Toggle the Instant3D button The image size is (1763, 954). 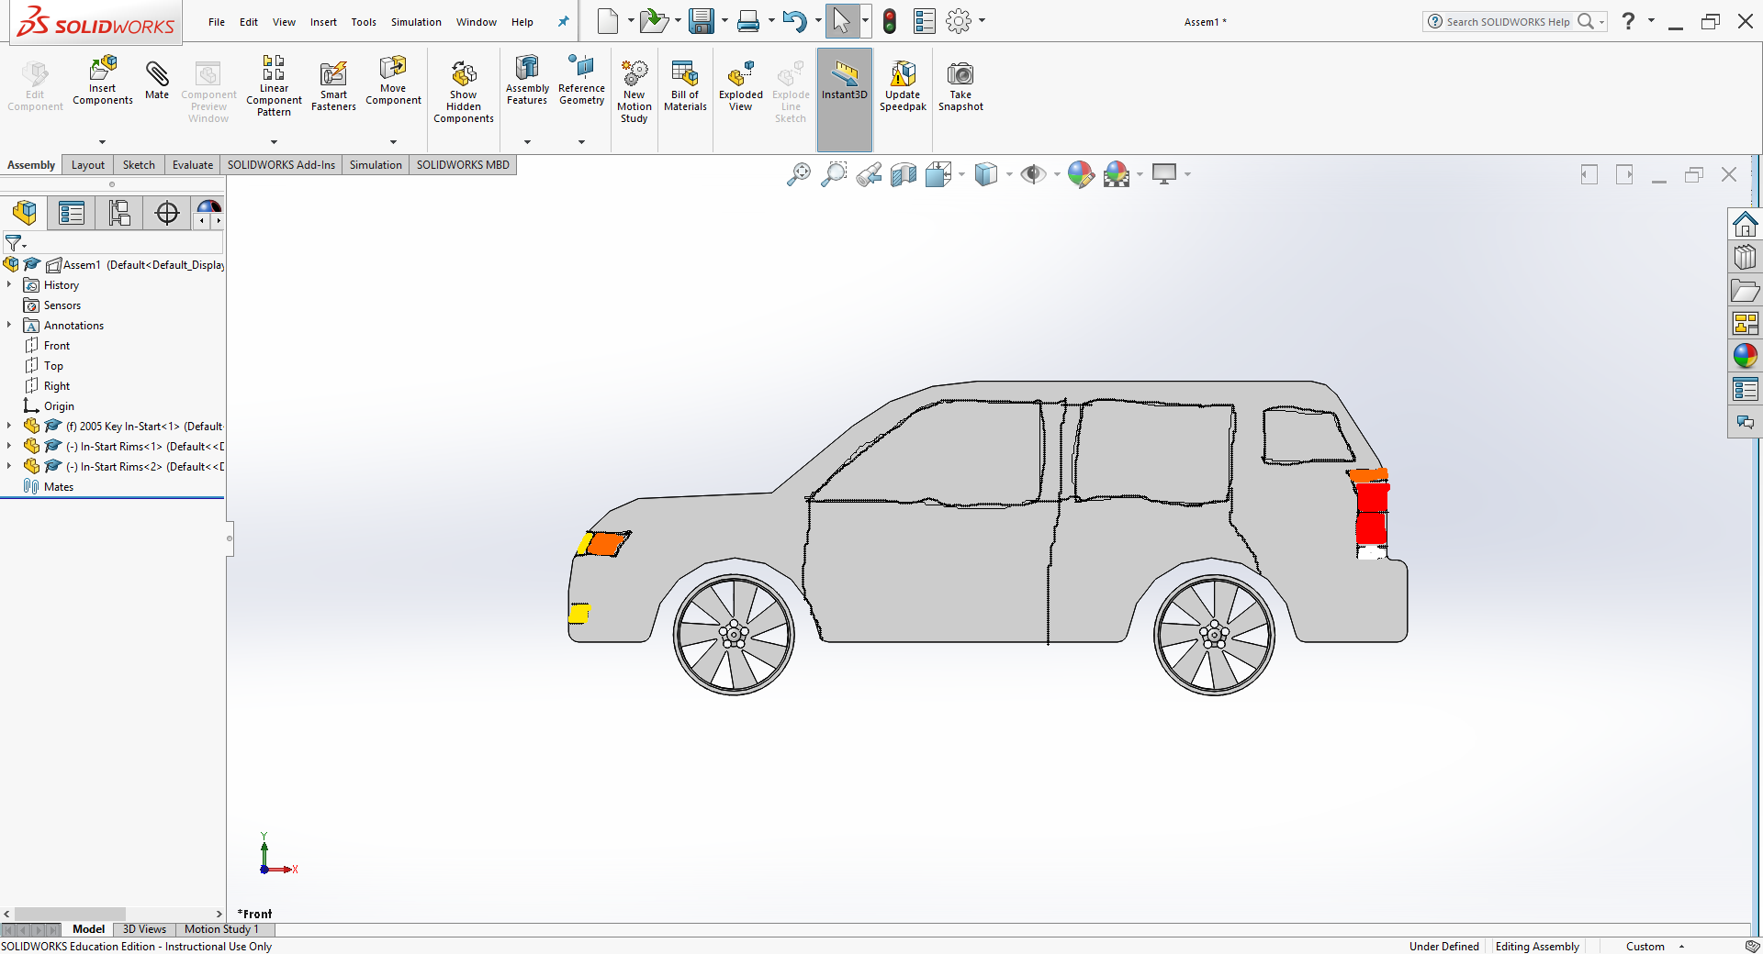844,78
